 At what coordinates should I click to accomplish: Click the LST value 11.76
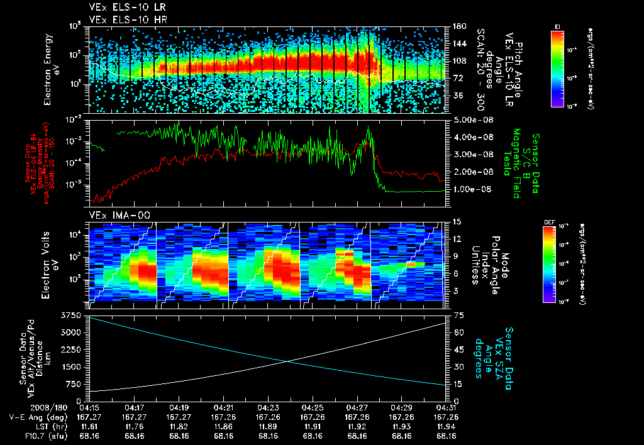(135, 427)
